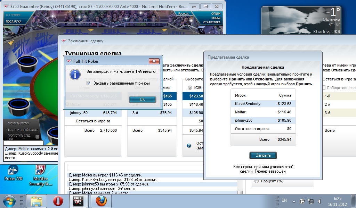Uncheck Закрыть завершенные турниры checkbox
This screenshot has height=208, width=356.
tap(89, 83)
